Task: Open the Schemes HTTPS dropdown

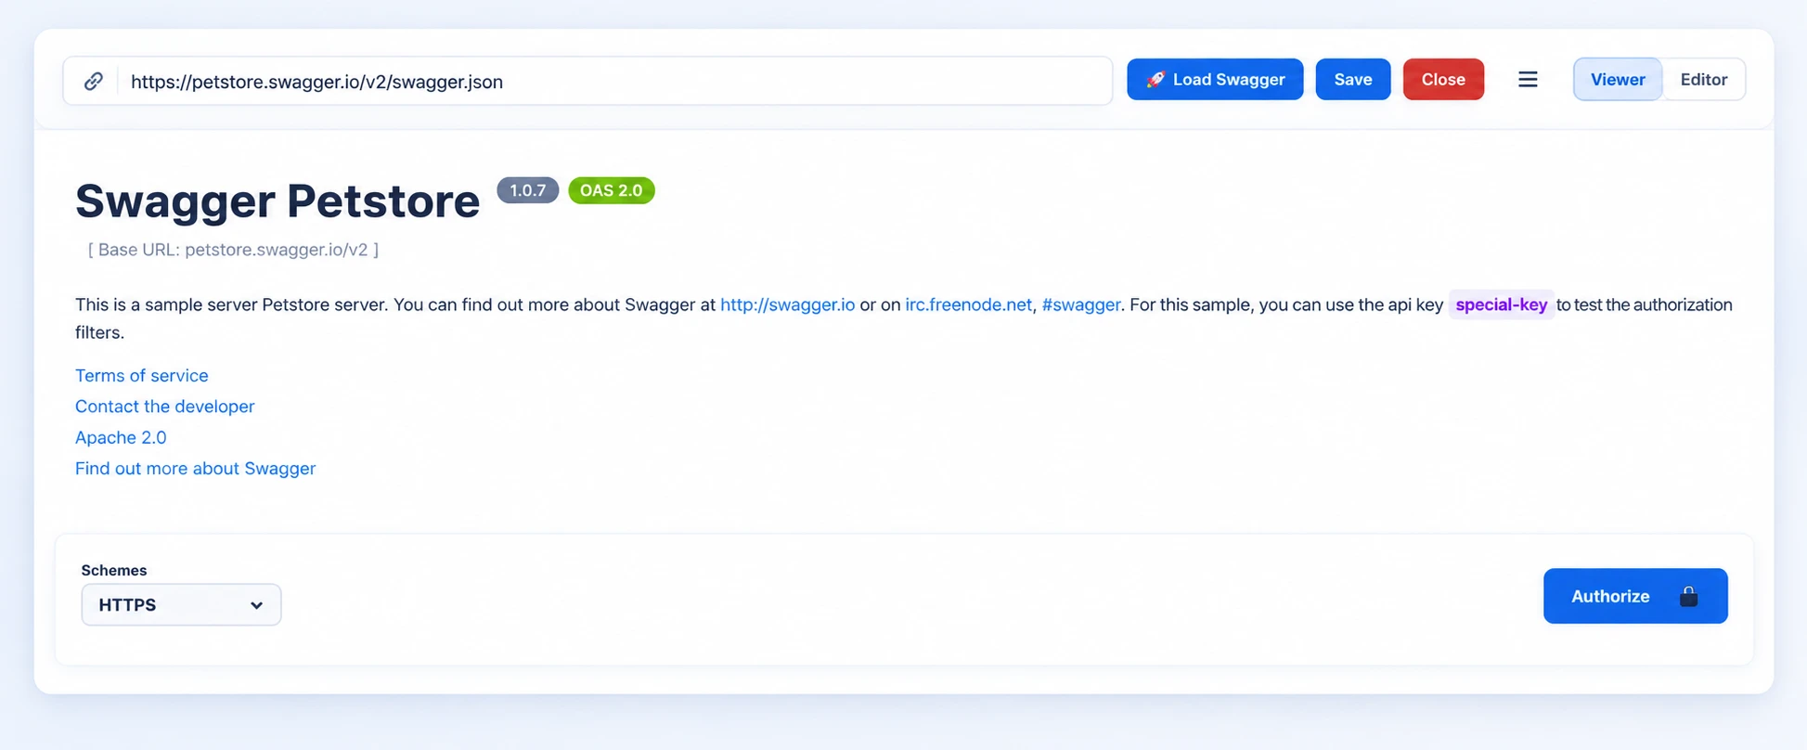Action: (x=181, y=604)
